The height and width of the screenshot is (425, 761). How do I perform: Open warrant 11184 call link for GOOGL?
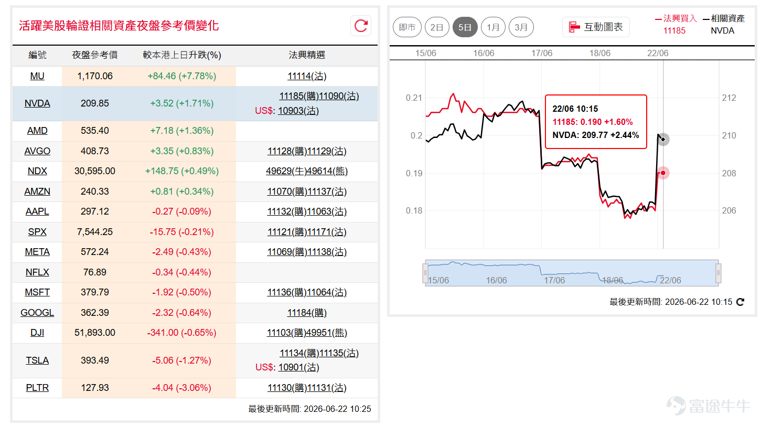307,313
